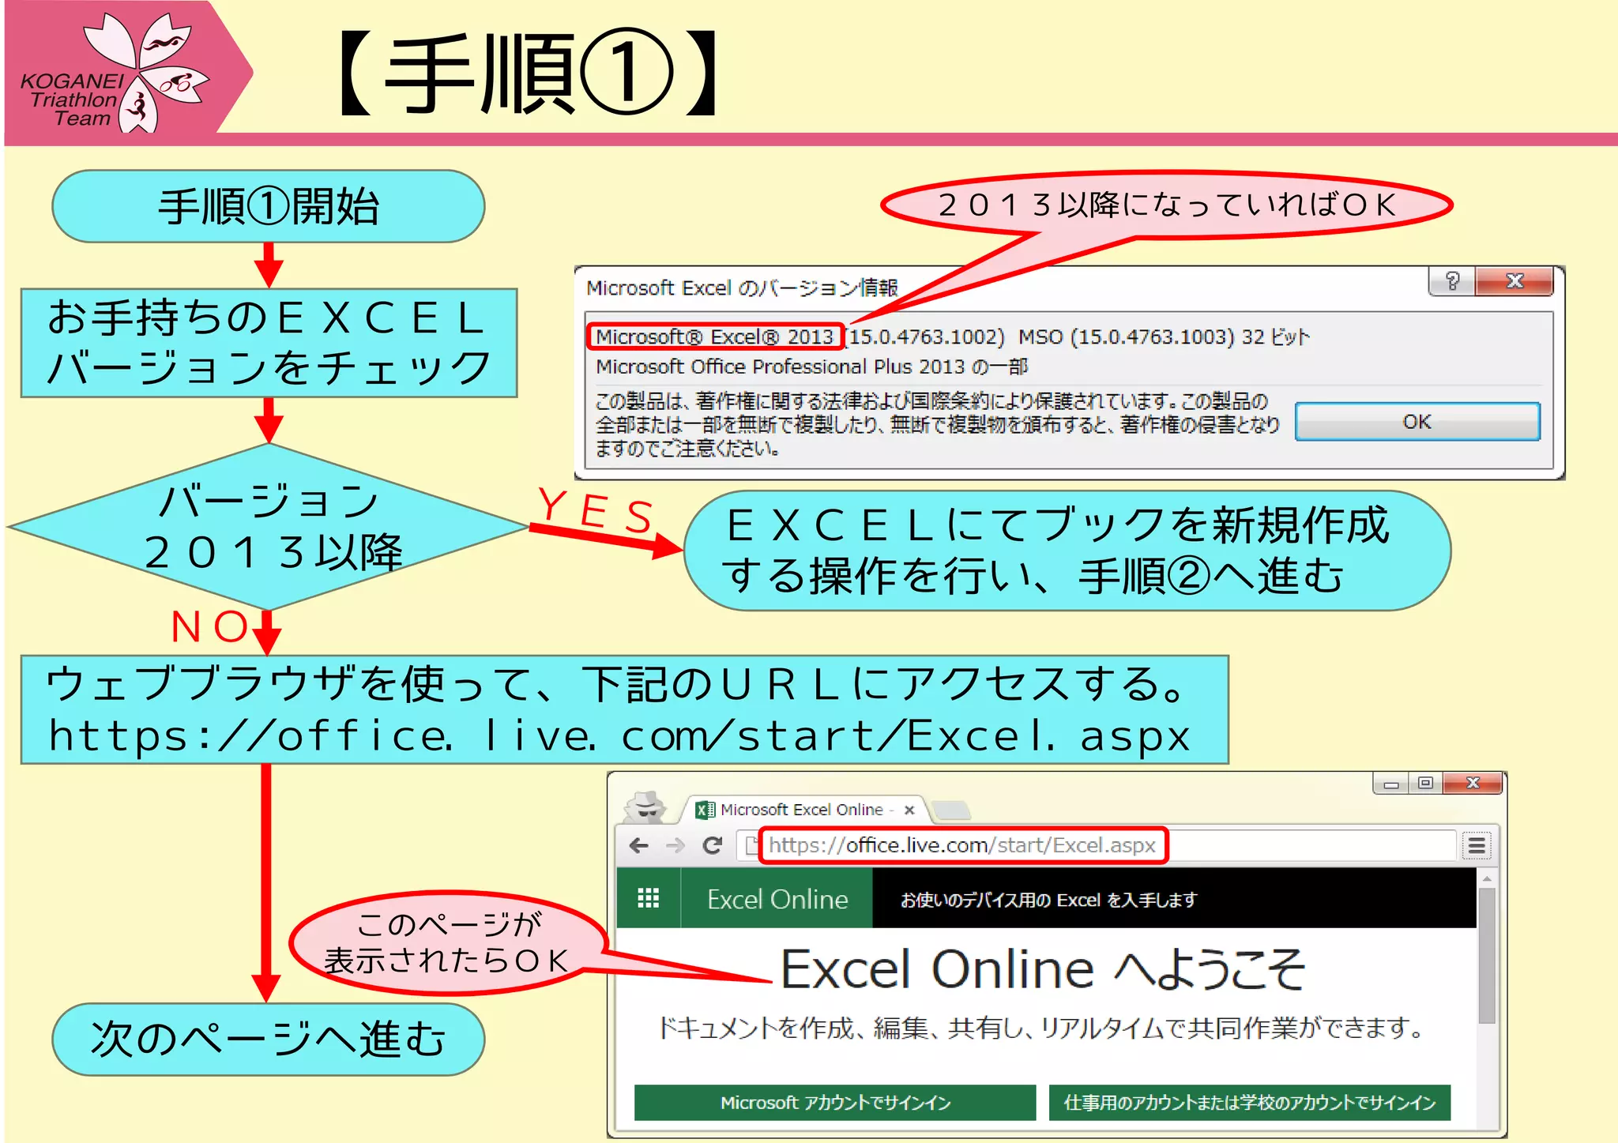Click the Microsoft® Excel® 2013 version text
Viewport: 1618px width, 1143px height.
pyautogui.click(x=715, y=337)
